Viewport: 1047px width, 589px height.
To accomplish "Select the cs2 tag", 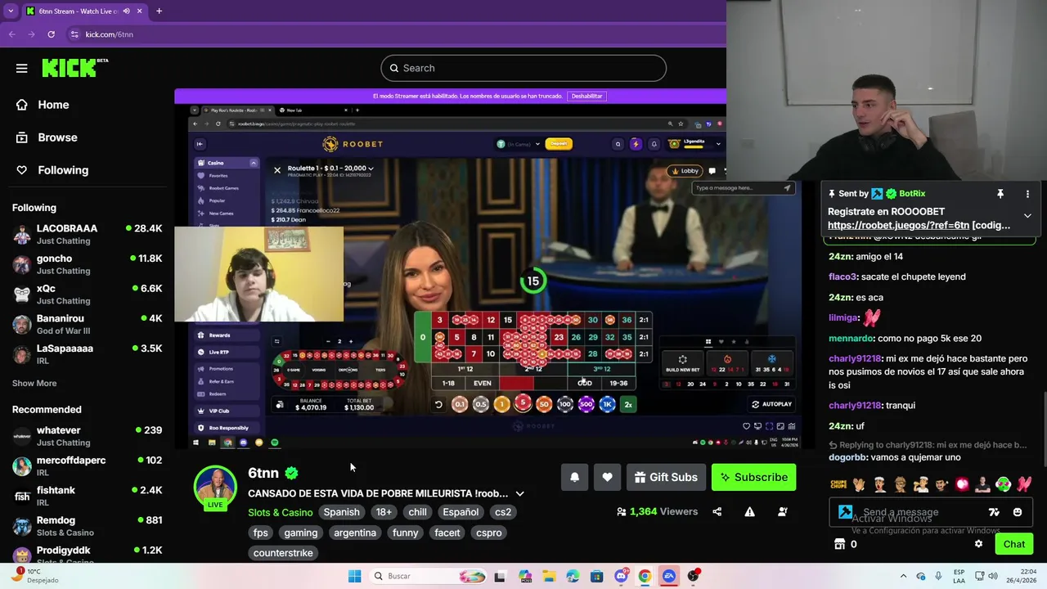I will (x=503, y=512).
